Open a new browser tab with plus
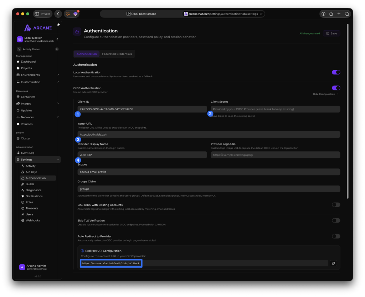The height and width of the screenshot is (297, 365). tap(339, 14)
